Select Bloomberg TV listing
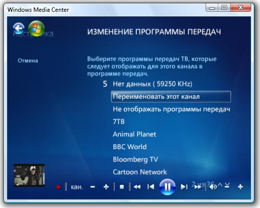Viewport: 260px width, 208px height. pos(135,159)
